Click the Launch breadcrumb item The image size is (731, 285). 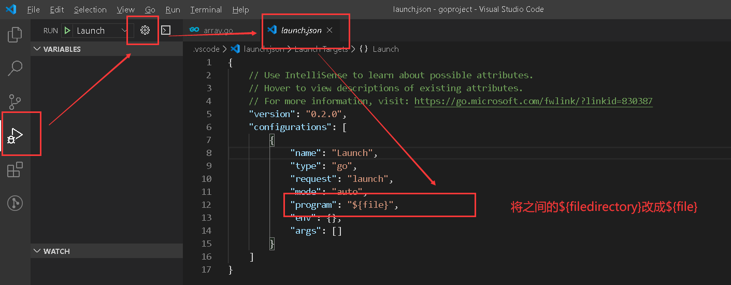(385, 49)
